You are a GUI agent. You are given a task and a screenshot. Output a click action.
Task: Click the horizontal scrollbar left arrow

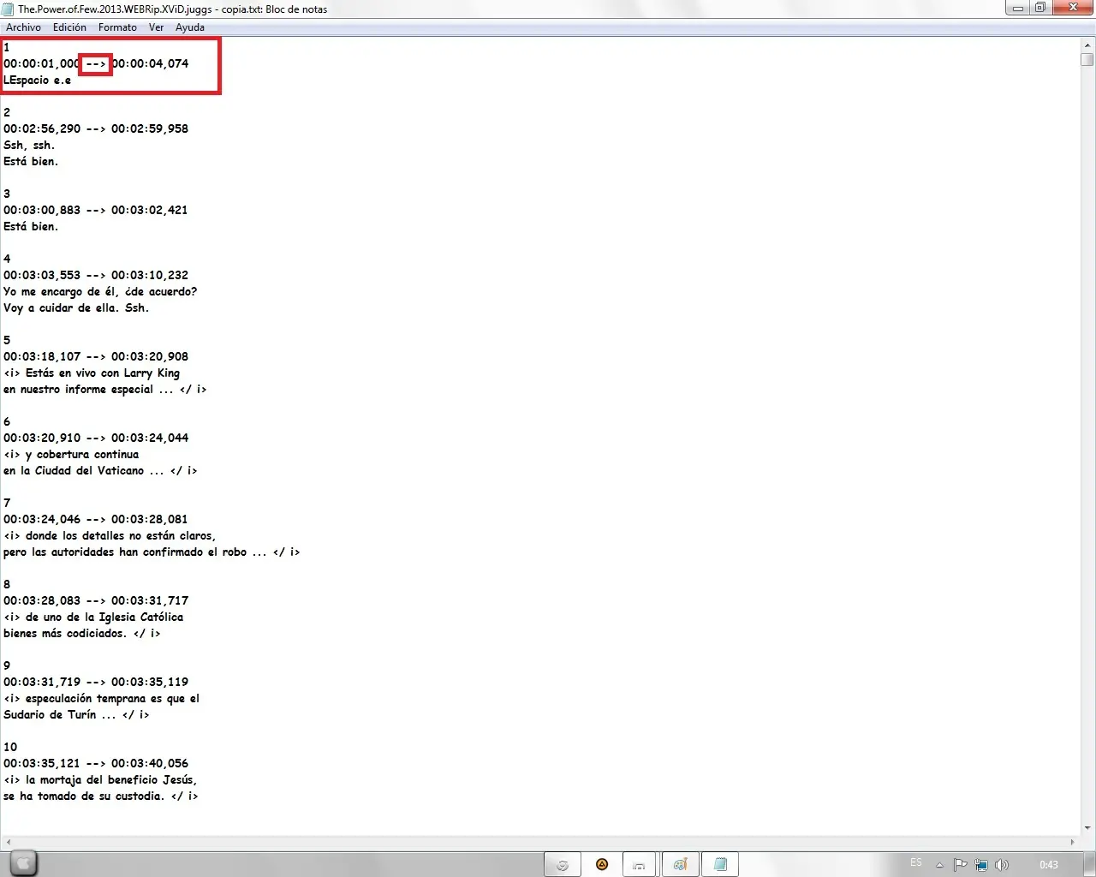click(x=9, y=843)
